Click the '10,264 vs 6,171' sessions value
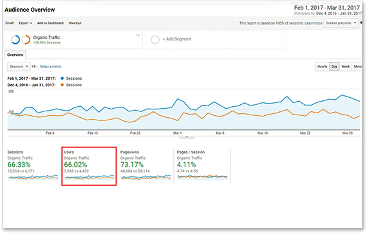 pyautogui.click(x=21, y=171)
